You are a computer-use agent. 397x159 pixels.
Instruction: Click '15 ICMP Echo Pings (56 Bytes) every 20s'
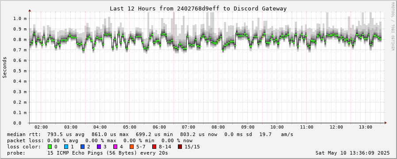[x=108, y=153]
